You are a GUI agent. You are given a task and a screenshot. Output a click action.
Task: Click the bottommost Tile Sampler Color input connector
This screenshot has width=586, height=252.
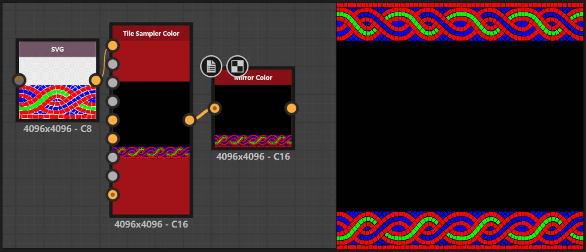[x=113, y=195]
